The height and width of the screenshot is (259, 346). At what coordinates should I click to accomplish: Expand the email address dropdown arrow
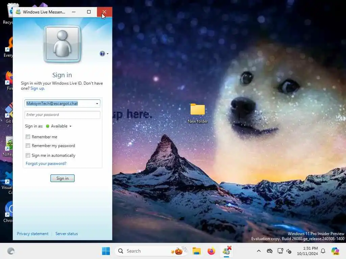pos(97,104)
